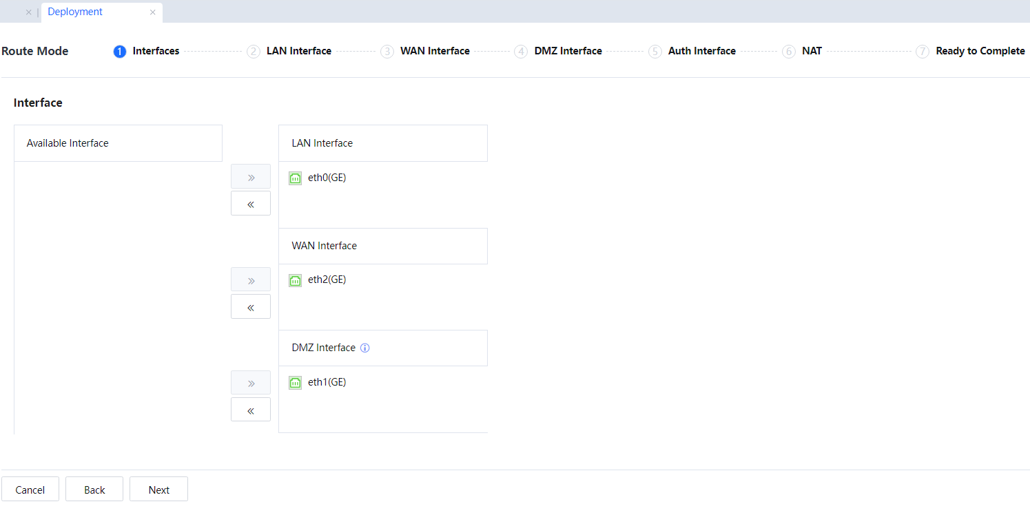The width and height of the screenshot is (1030, 515).
Task: Click the eth1(GE) port icon
Action: (x=295, y=383)
